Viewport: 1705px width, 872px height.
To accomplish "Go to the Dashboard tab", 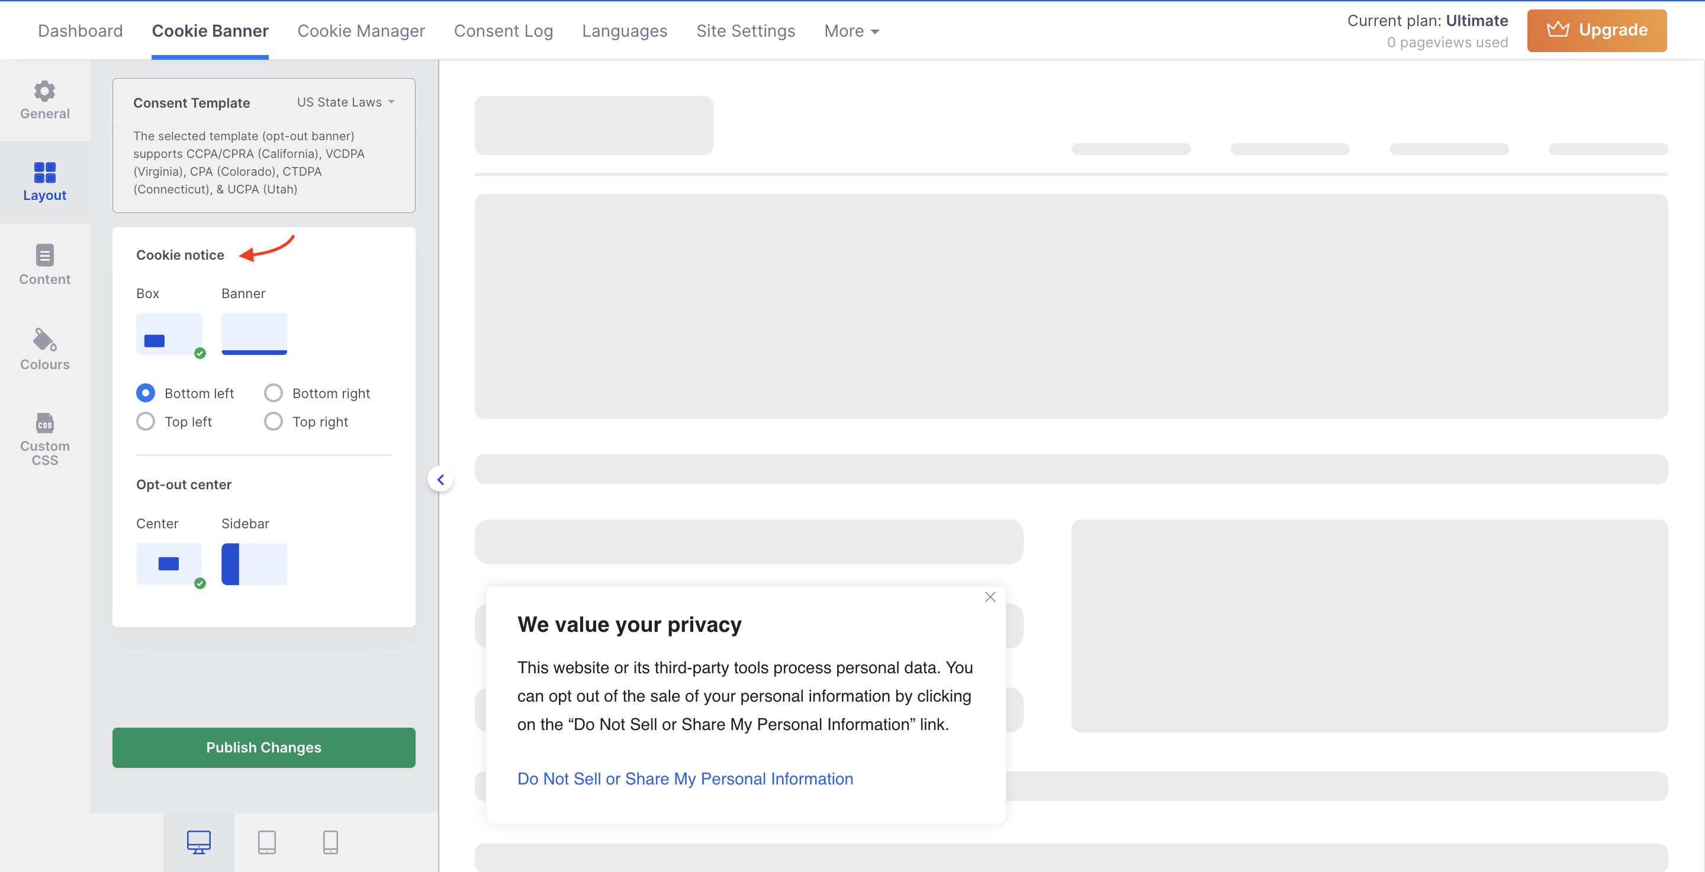I will (x=80, y=31).
